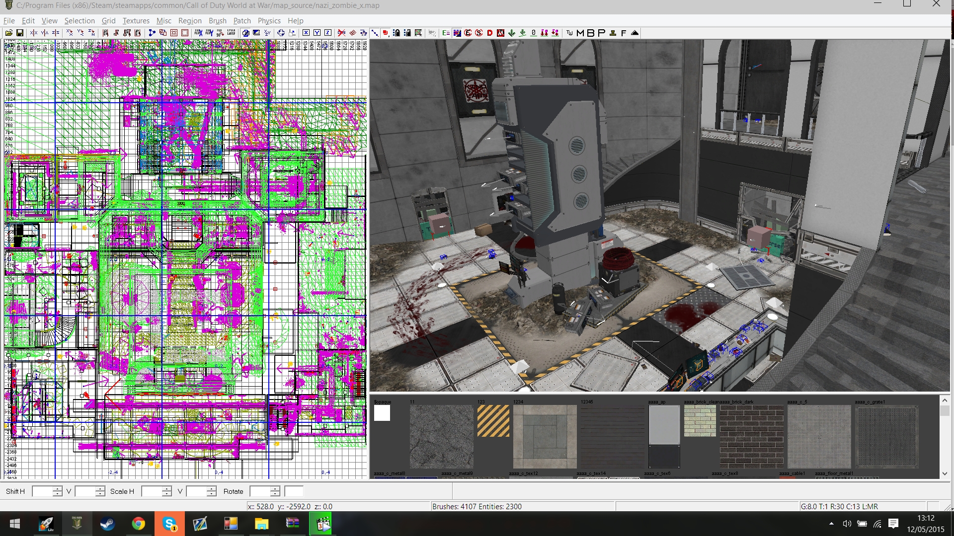The image size is (954, 536).
Task: Click texture browser scrollbar up arrow
Action: (x=945, y=400)
